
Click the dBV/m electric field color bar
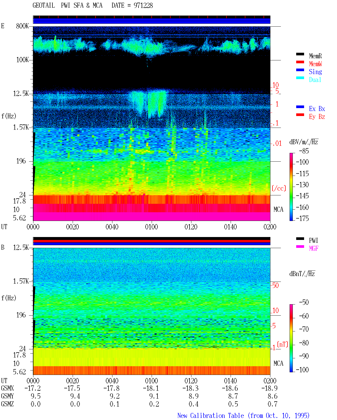[291, 187]
